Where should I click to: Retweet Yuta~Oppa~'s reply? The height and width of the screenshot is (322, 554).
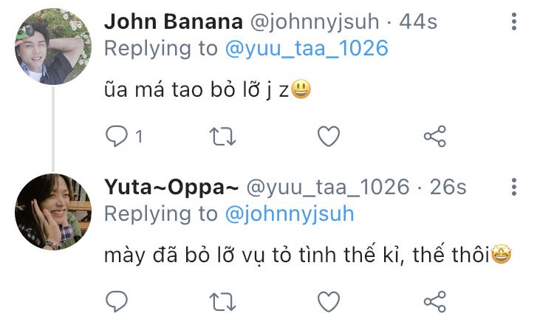coord(222,302)
